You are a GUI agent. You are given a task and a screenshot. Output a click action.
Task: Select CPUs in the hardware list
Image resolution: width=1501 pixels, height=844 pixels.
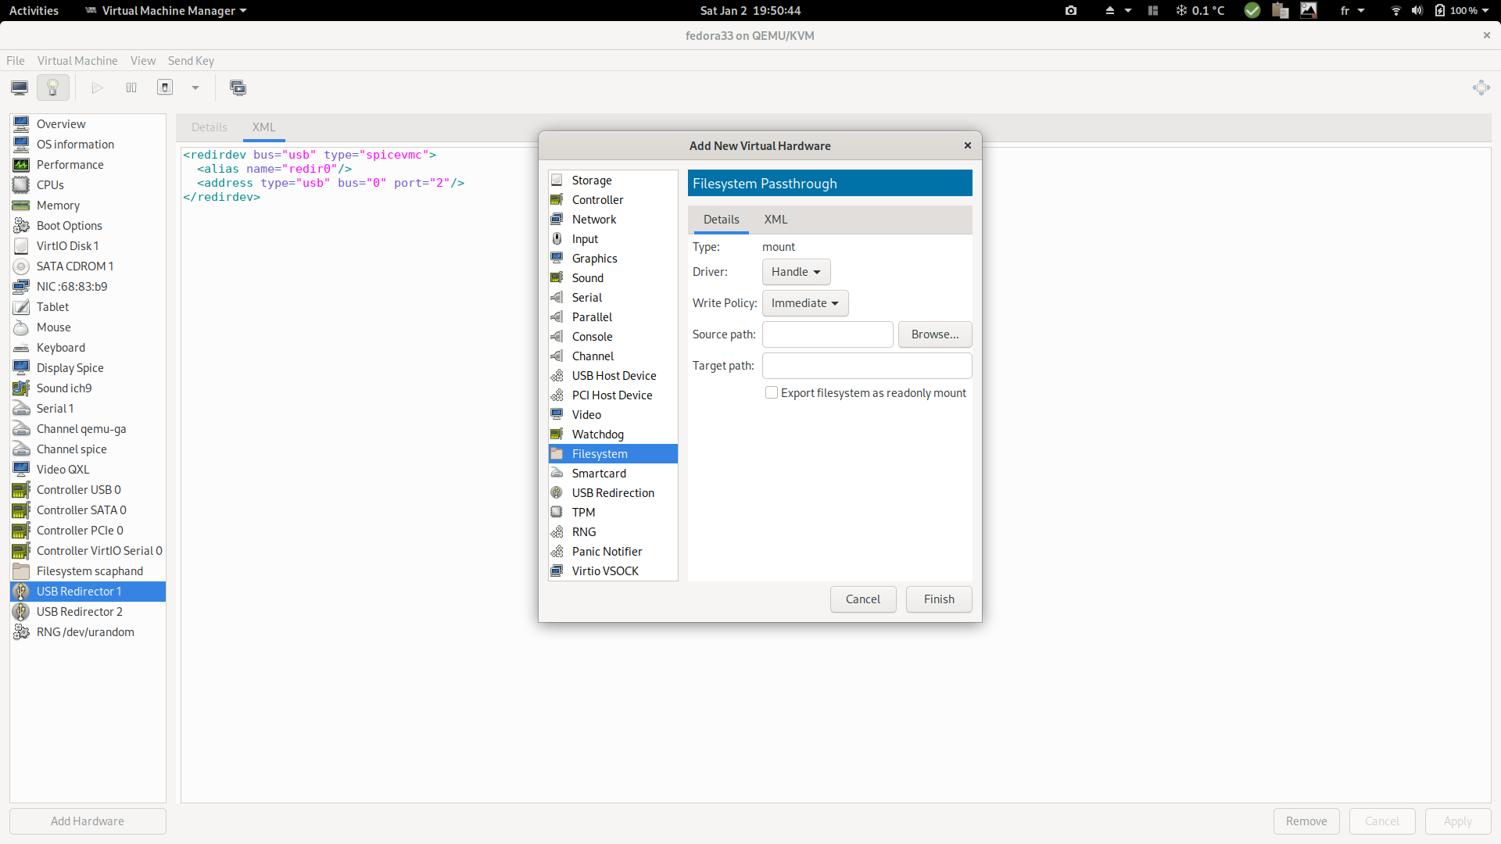click(88, 184)
